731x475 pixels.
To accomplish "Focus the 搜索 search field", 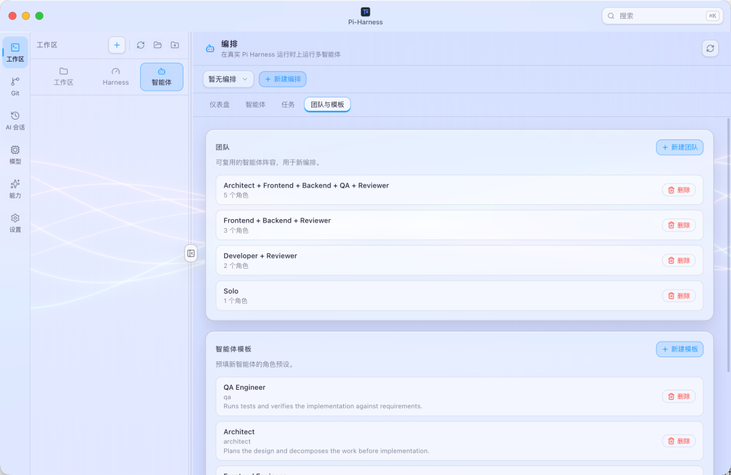I will click(x=662, y=16).
